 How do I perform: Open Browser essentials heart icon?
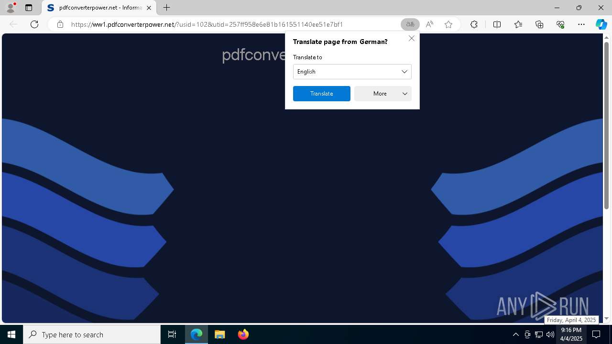coord(560,24)
